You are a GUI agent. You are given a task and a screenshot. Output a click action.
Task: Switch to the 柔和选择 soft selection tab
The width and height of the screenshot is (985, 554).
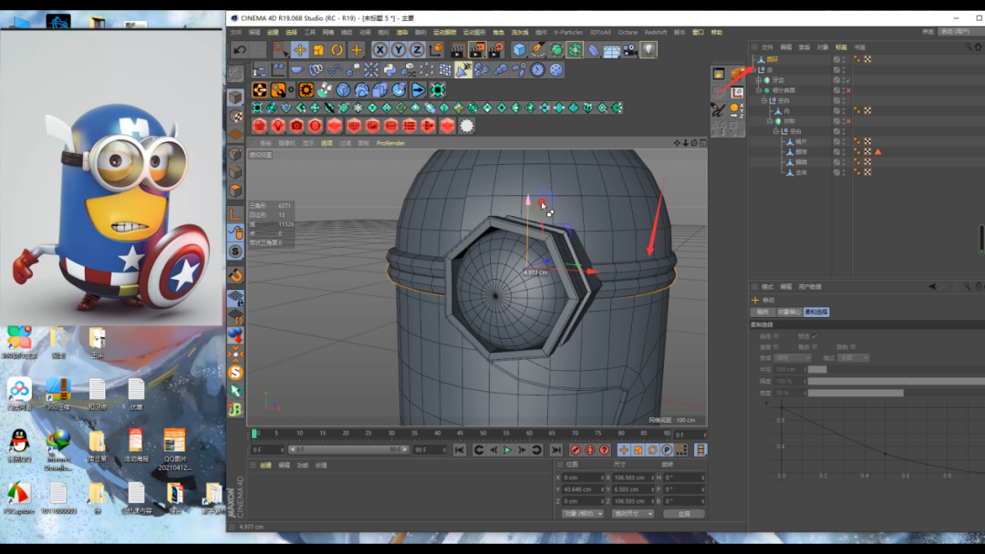(x=814, y=312)
